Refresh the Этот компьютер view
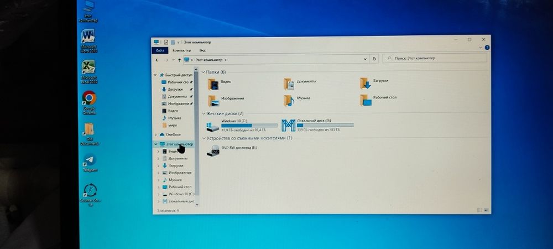 (374, 59)
